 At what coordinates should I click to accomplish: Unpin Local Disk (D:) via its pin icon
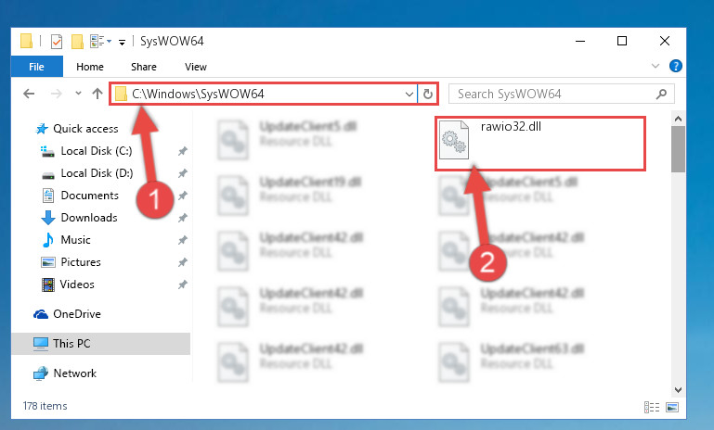183,173
